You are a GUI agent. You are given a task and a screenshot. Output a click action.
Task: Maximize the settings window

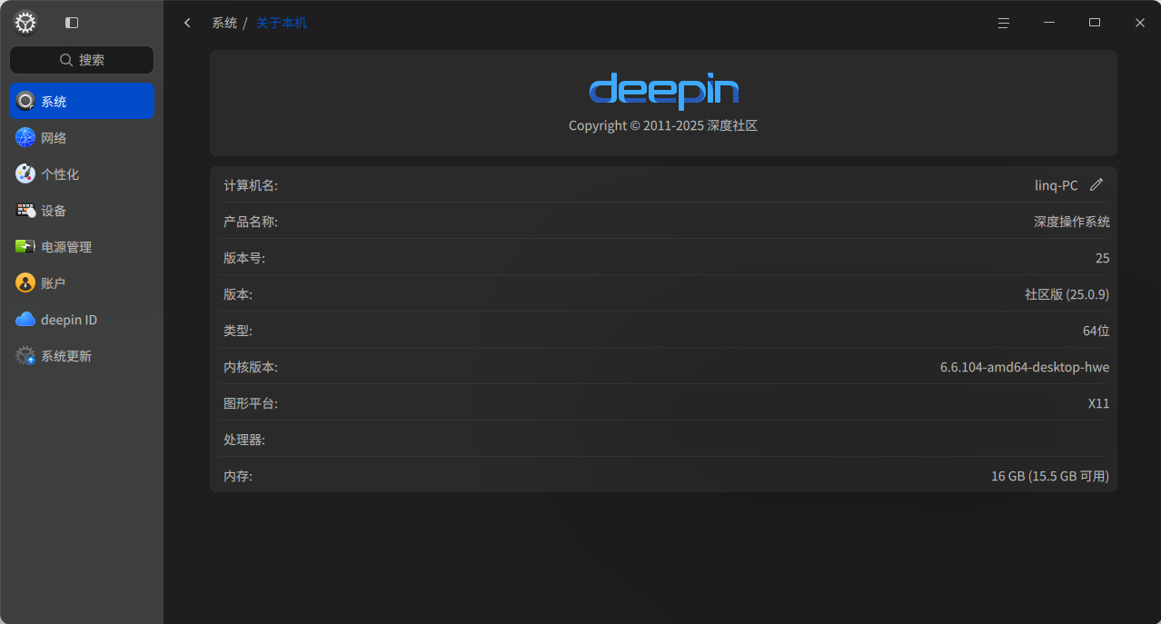point(1095,23)
